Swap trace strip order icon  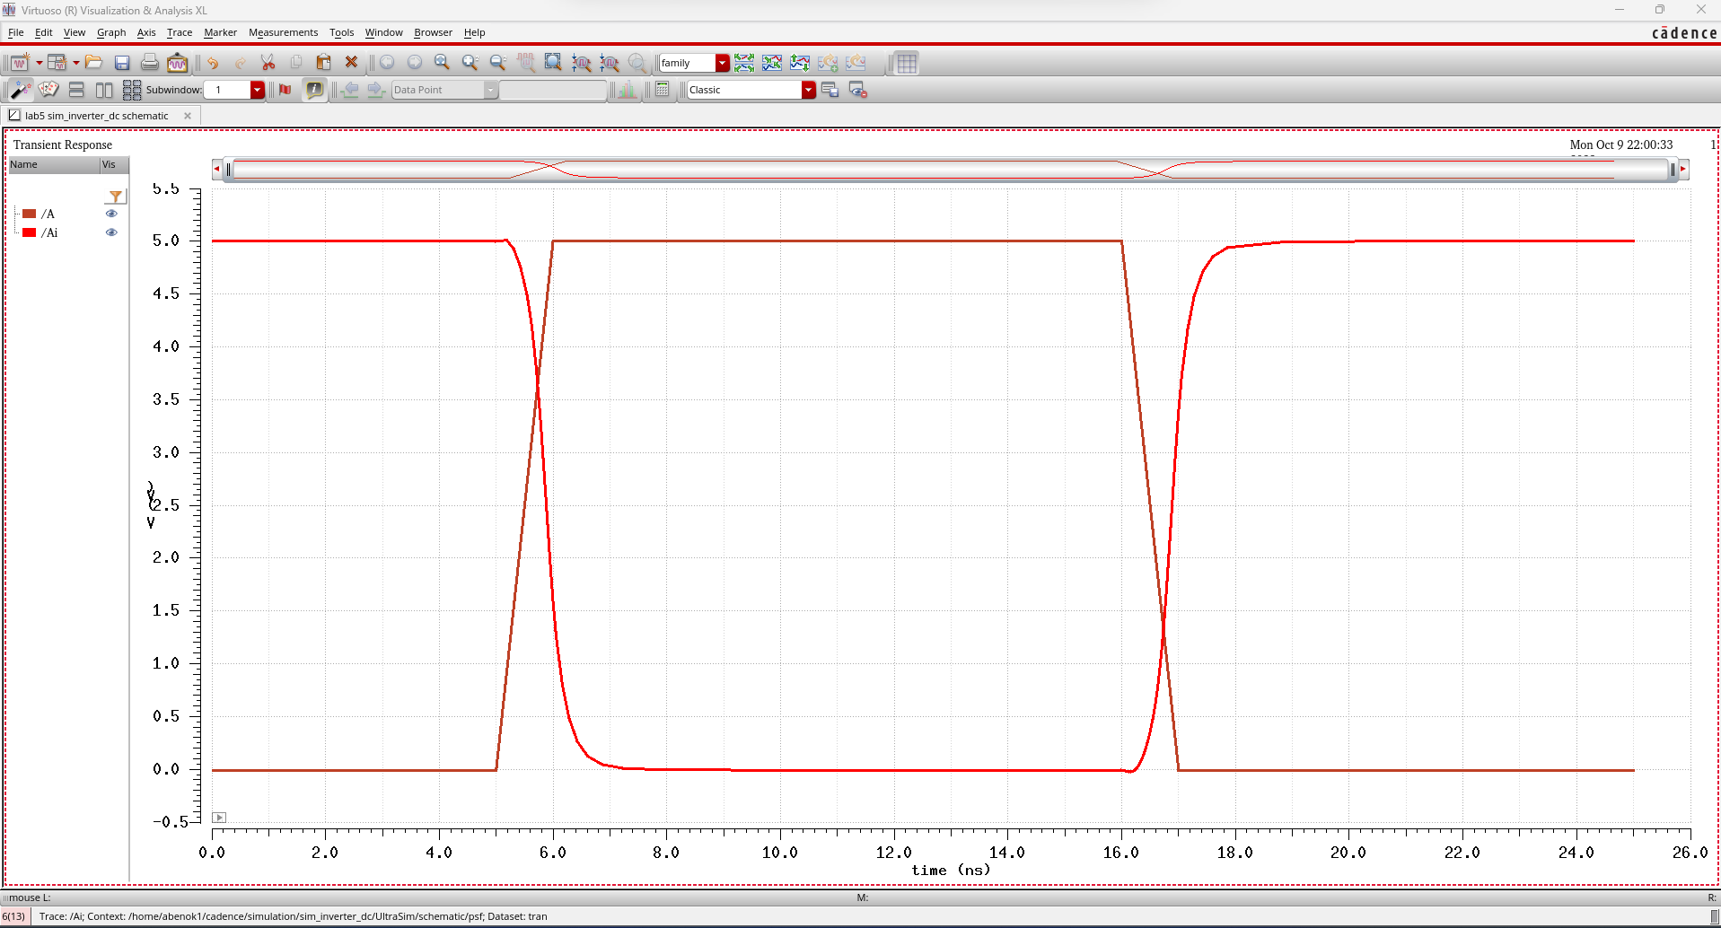coord(800,63)
